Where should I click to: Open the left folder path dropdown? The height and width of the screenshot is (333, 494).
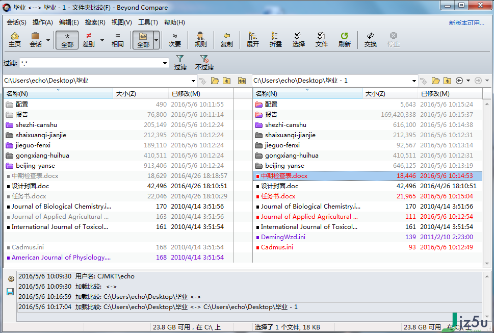click(193, 81)
